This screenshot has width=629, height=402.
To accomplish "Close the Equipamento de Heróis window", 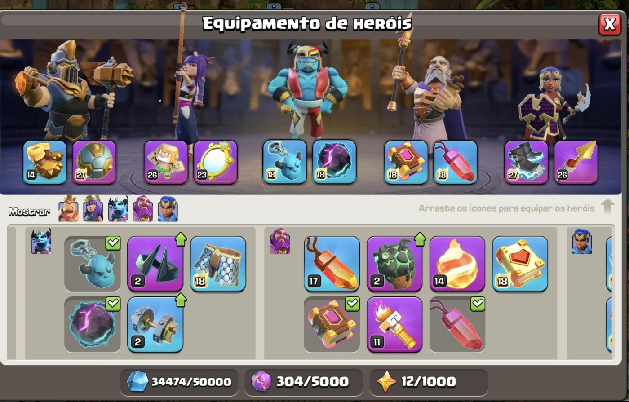I will click(x=610, y=24).
